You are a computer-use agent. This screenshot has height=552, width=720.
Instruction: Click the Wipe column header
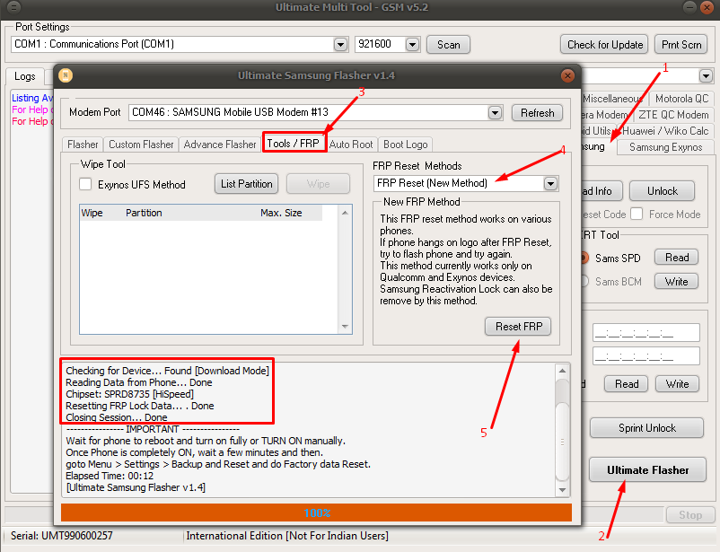[92, 213]
